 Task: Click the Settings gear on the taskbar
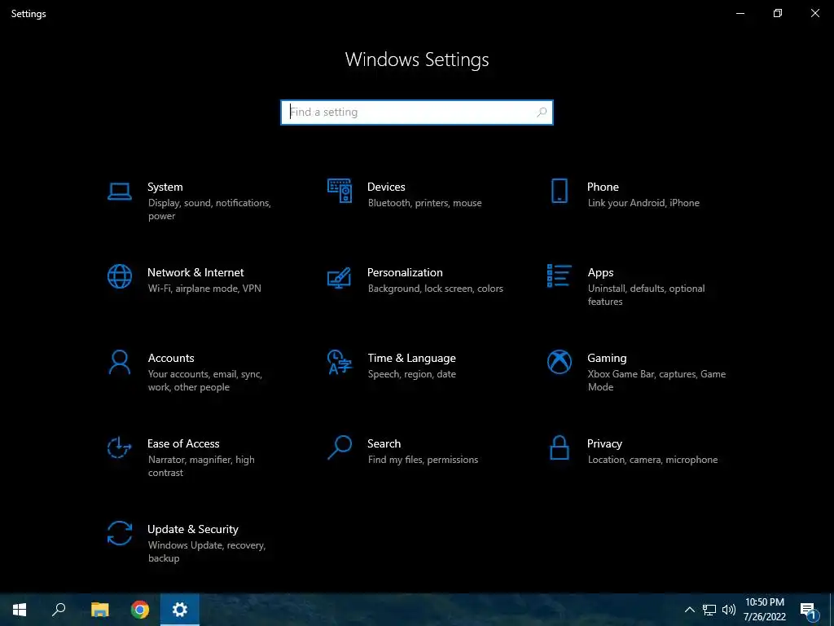click(x=180, y=610)
